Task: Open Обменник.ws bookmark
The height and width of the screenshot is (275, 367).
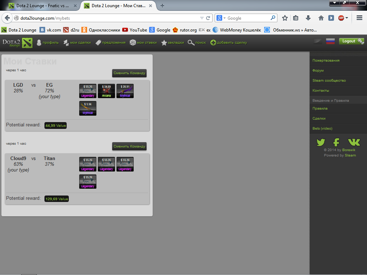Action: (290, 30)
